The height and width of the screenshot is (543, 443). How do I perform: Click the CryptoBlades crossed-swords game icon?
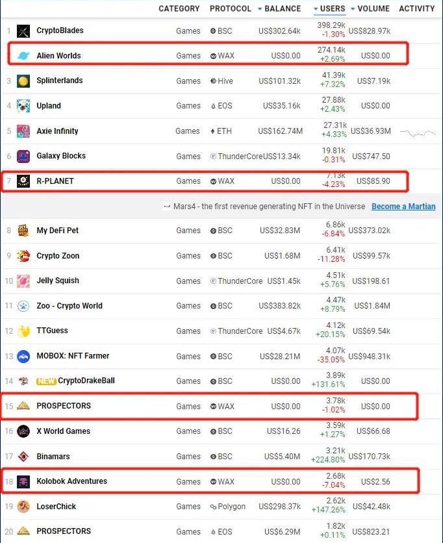pyautogui.click(x=23, y=31)
